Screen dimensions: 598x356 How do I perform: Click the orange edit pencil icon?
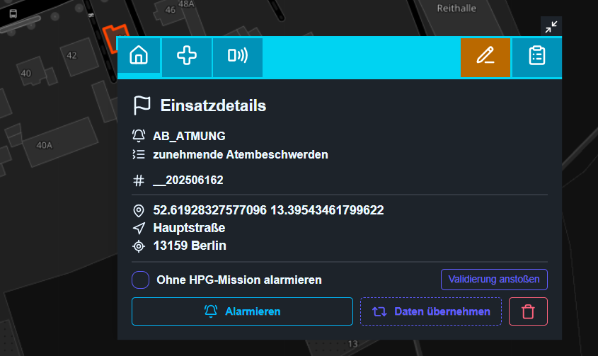[x=485, y=57]
